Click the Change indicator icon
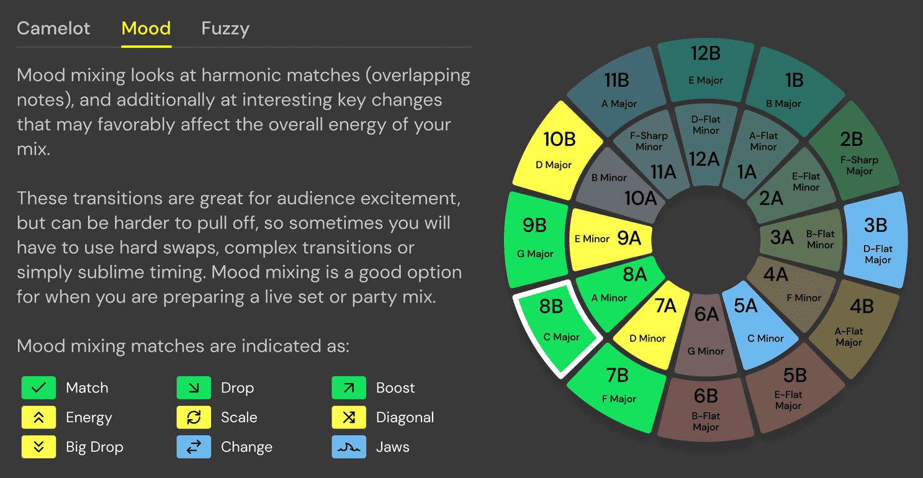923x478 pixels. (x=194, y=446)
